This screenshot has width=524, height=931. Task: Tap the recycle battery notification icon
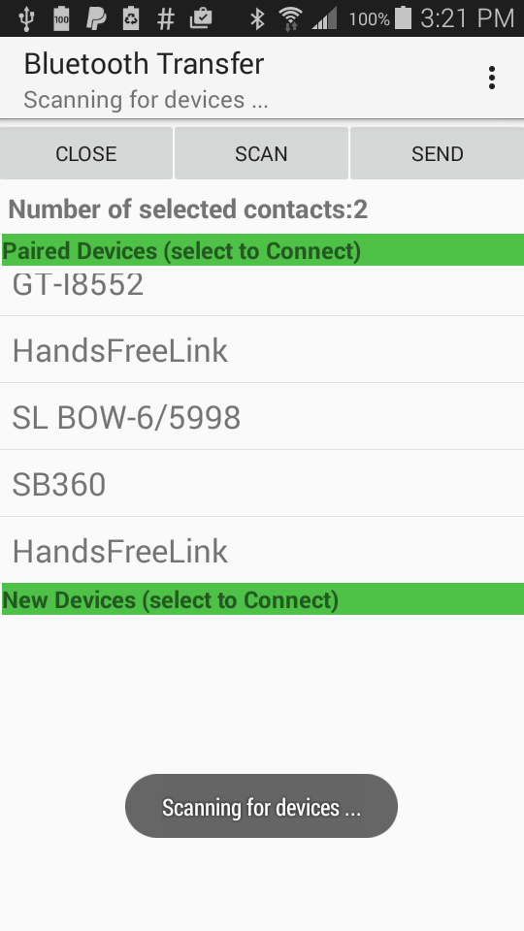tap(131, 19)
